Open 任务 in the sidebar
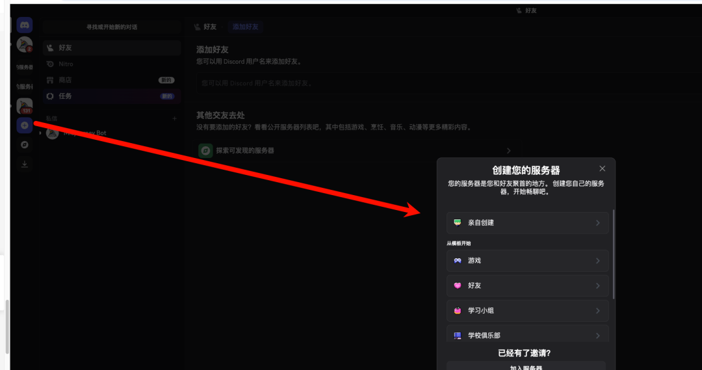 click(x=112, y=96)
